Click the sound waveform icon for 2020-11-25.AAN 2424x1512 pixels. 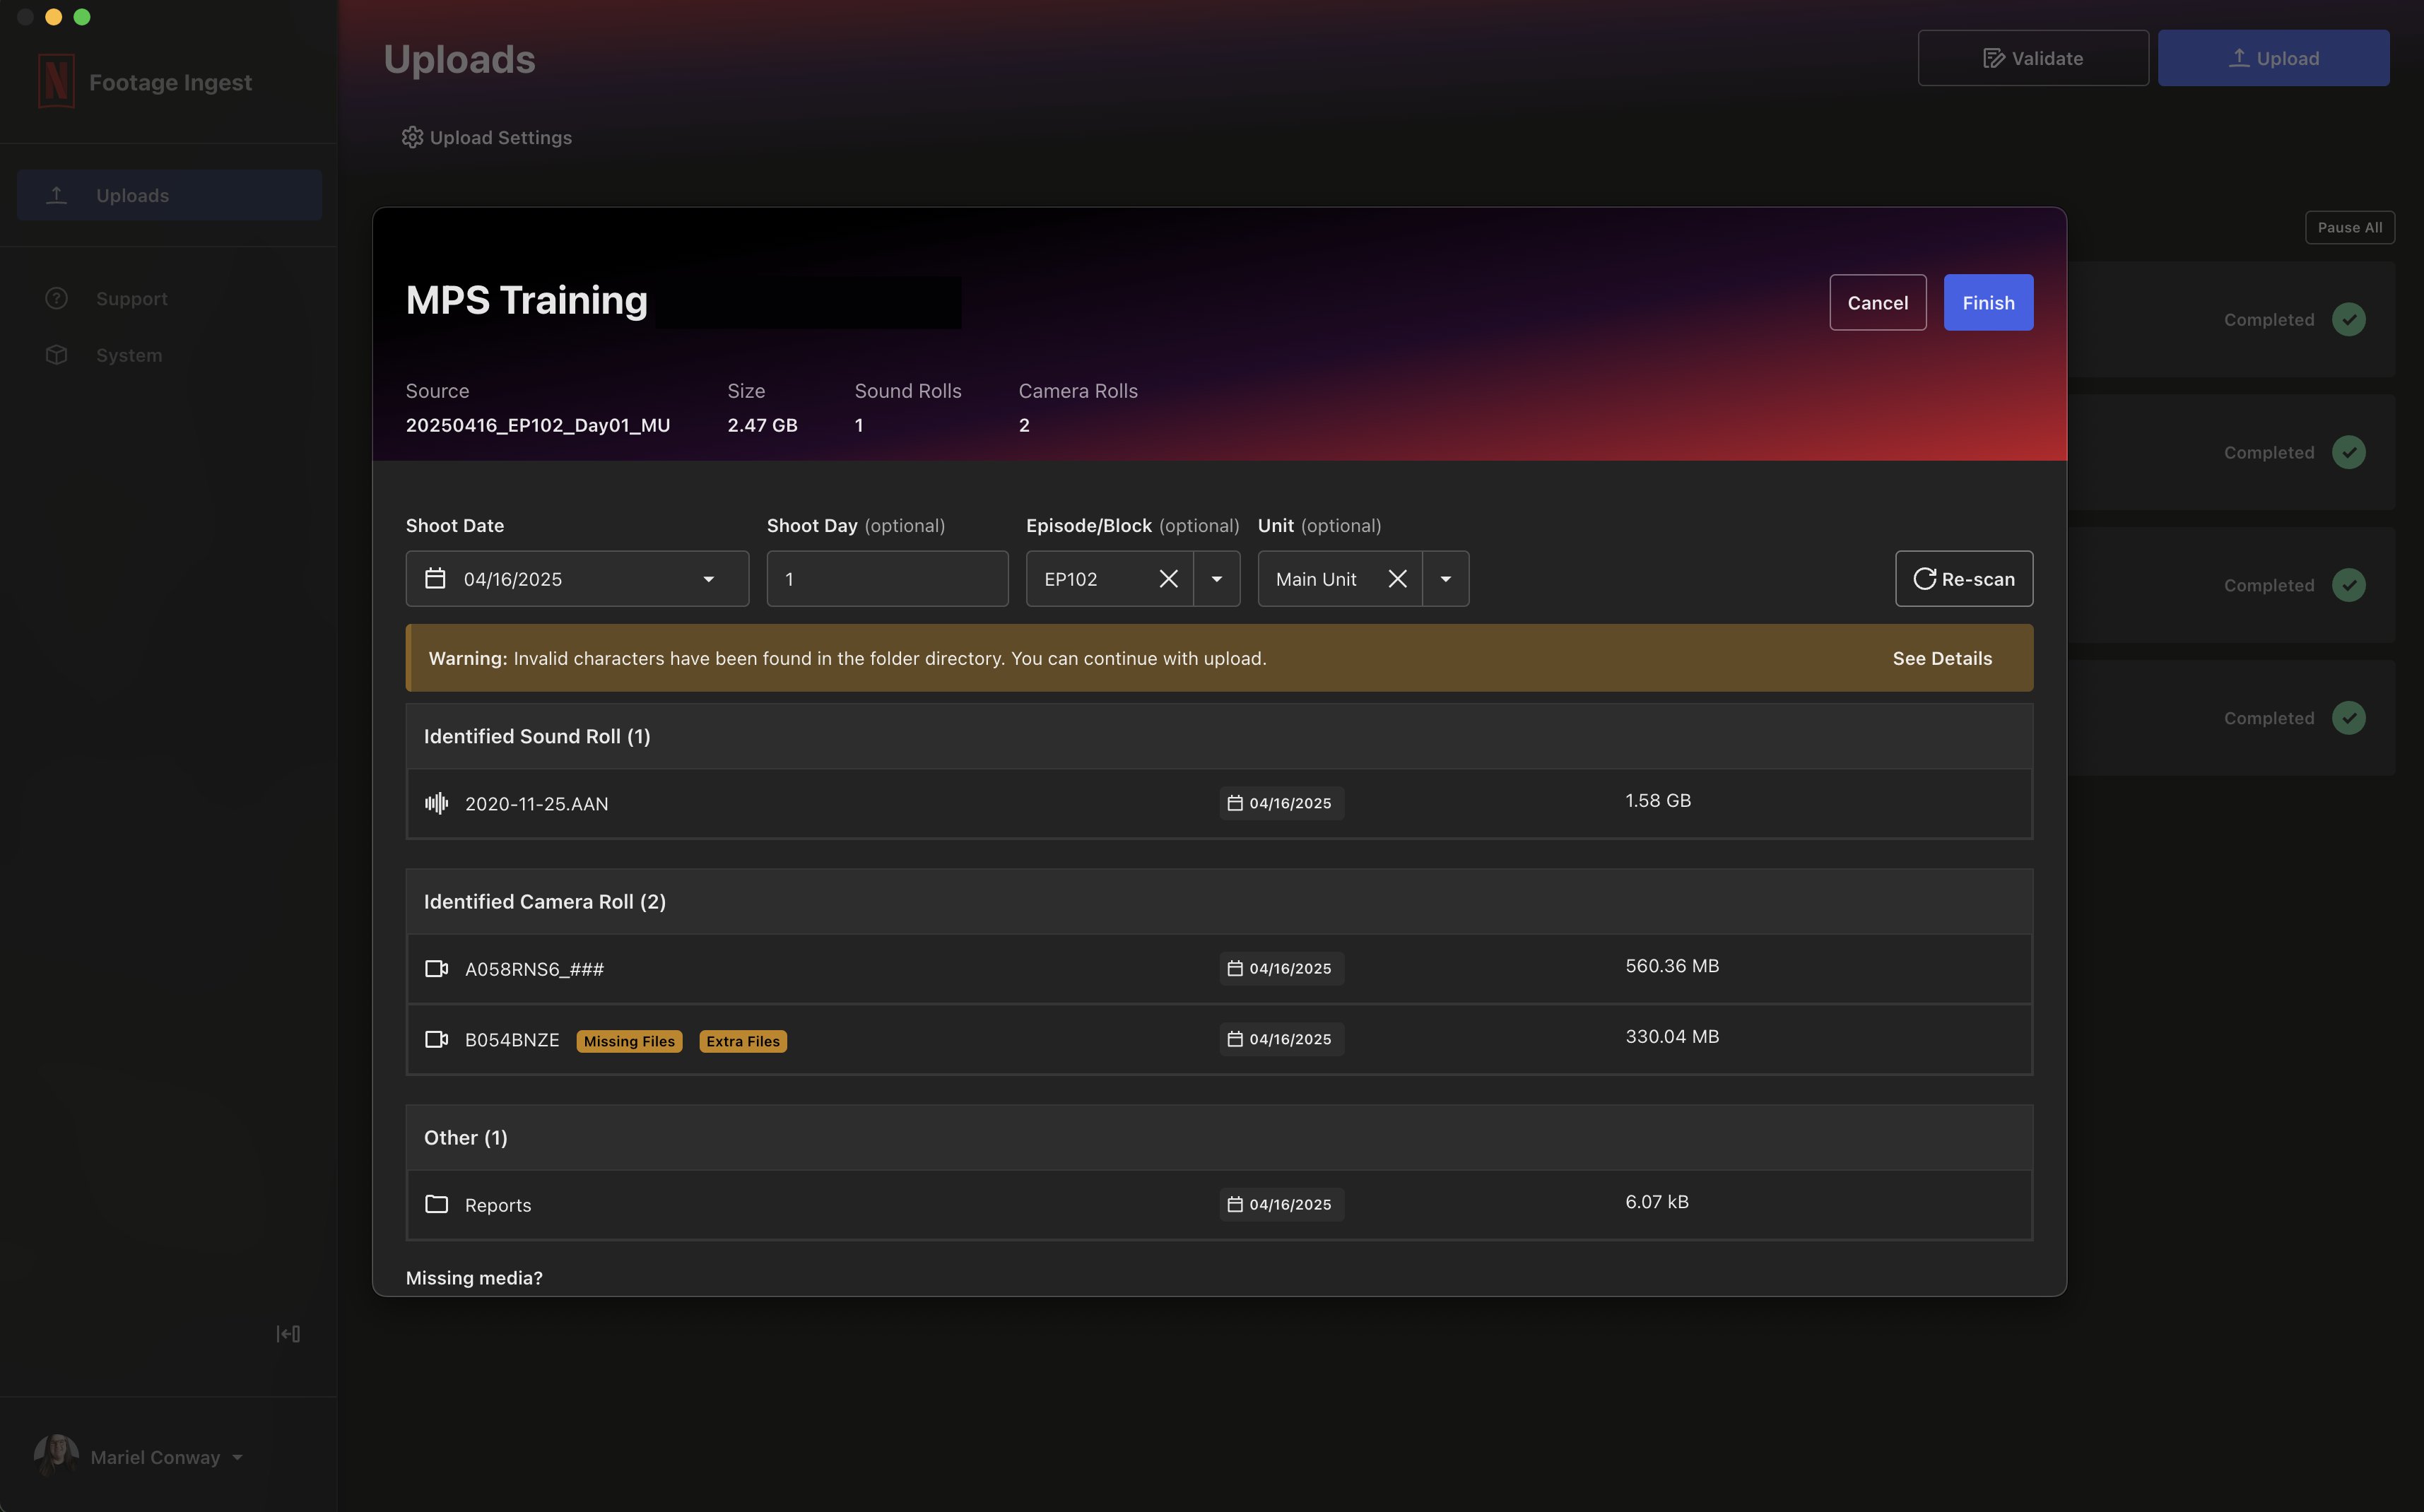pyautogui.click(x=436, y=803)
